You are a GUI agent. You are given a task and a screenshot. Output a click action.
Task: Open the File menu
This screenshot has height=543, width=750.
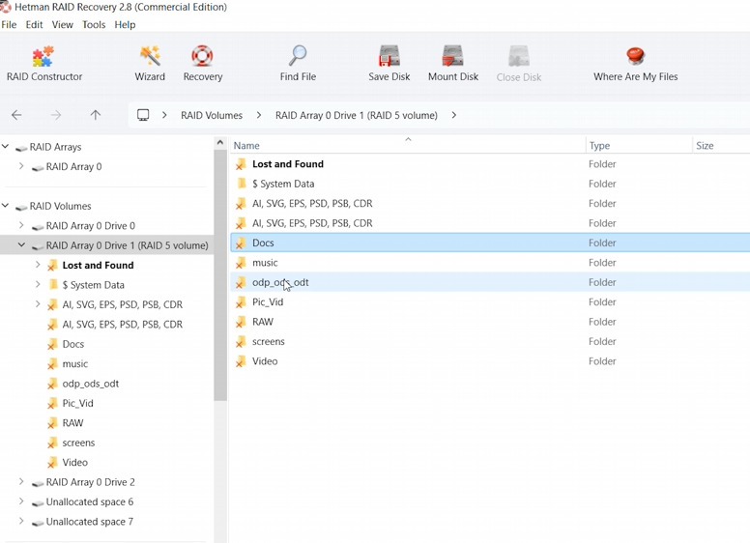pos(9,24)
